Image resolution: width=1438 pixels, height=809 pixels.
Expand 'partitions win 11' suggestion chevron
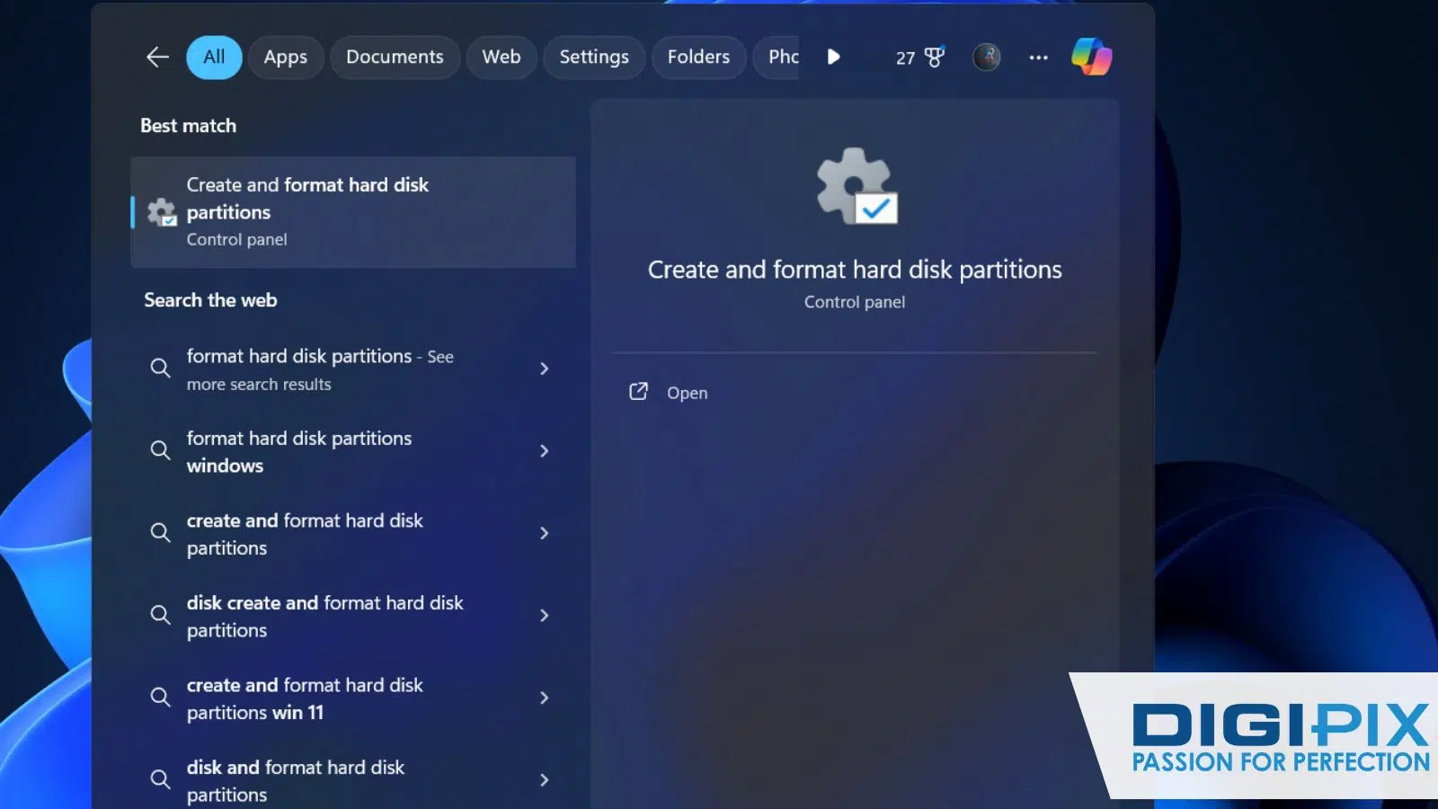[x=544, y=698]
